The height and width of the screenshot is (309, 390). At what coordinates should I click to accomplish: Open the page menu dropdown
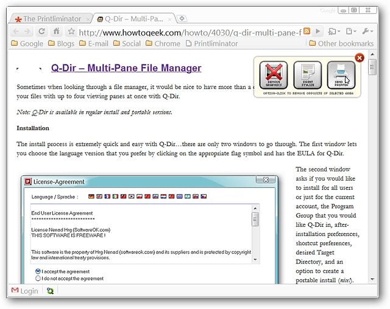(351, 31)
